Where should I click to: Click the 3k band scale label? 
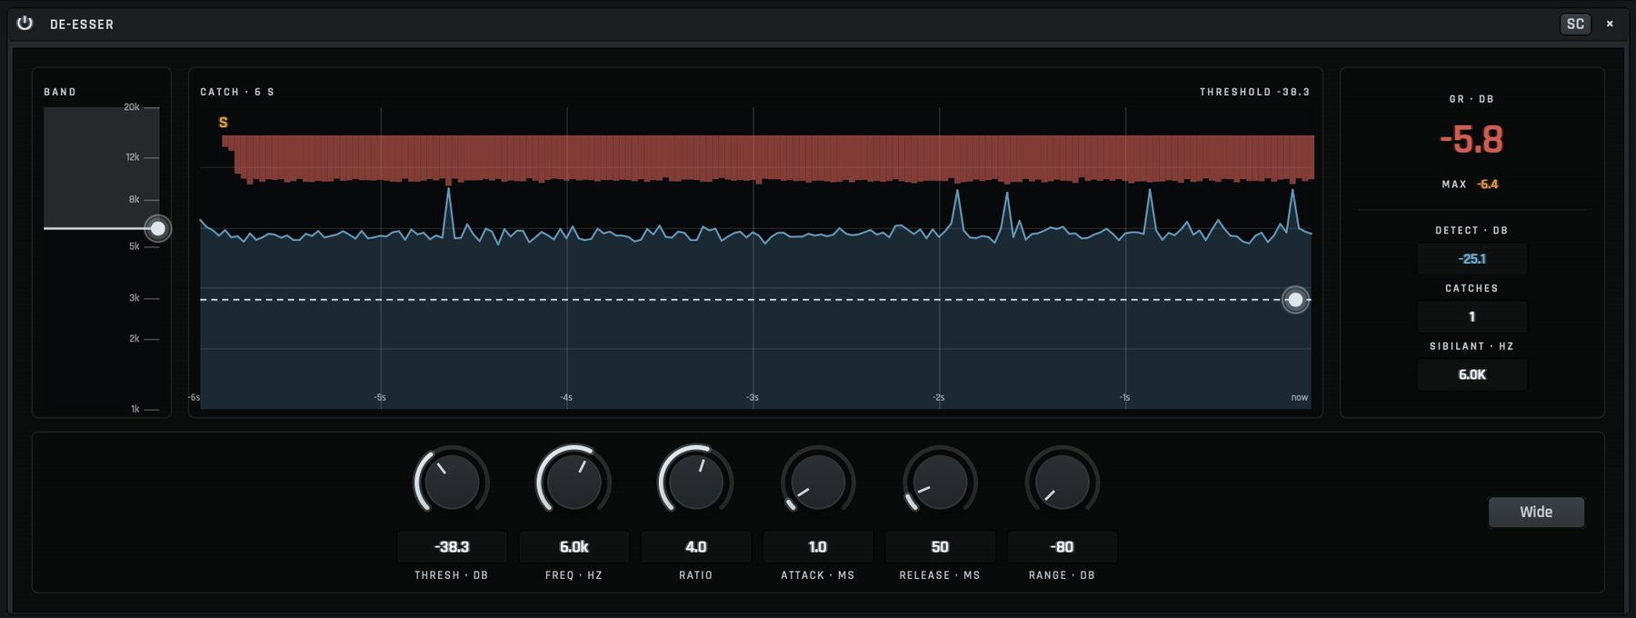click(x=135, y=298)
